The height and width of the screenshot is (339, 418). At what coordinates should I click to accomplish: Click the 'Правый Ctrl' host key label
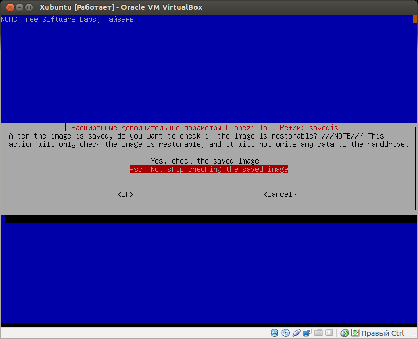coord(383,333)
